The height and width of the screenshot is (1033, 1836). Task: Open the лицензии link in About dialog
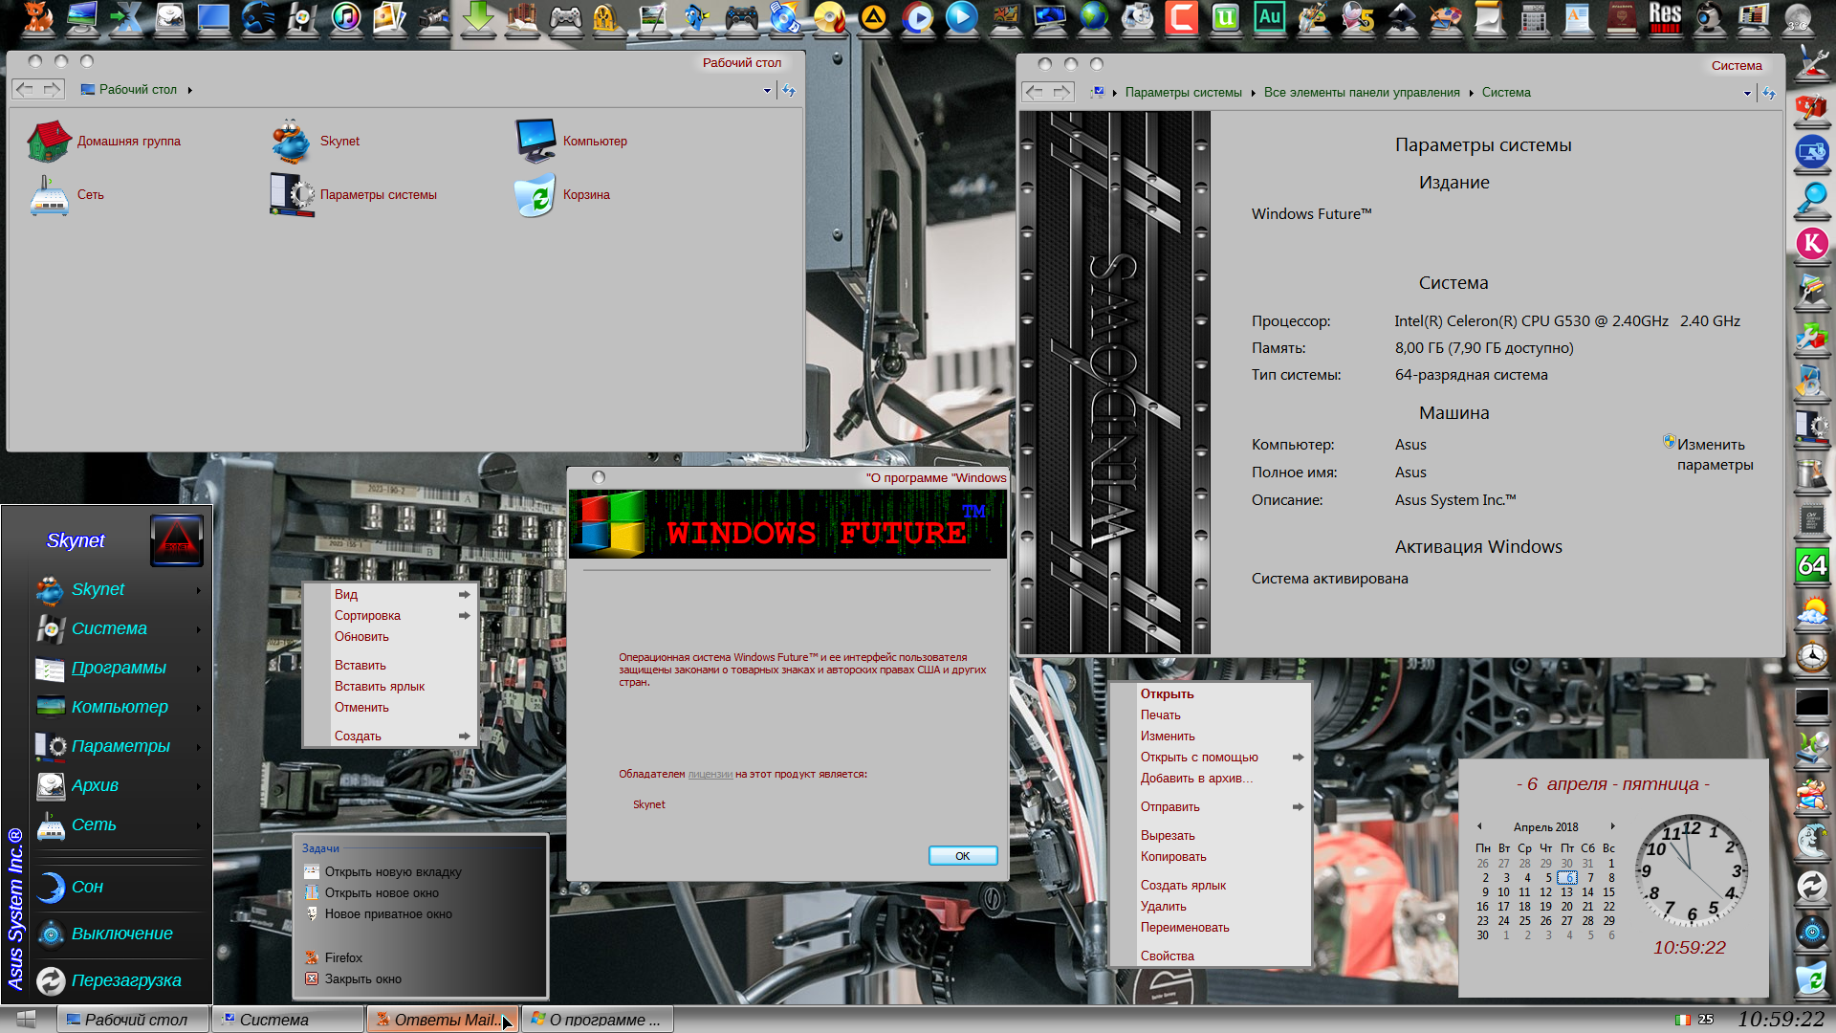(x=710, y=774)
